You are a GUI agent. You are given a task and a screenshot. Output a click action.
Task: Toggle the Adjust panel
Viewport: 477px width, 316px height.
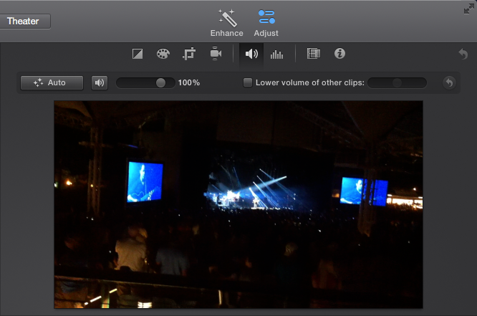point(266,23)
